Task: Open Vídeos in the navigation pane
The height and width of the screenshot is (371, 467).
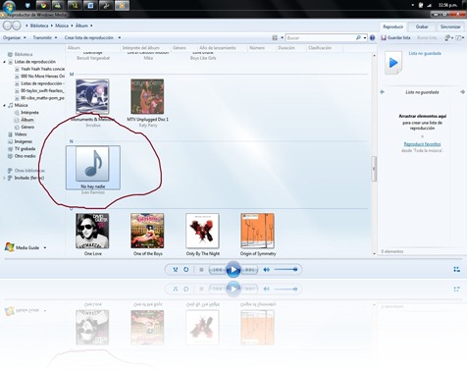Action: click(x=18, y=134)
